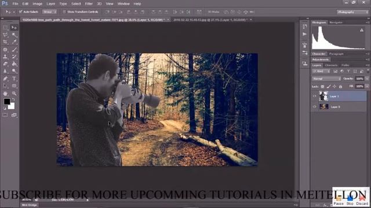This screenshot has height=208, width=371.
Task: Select the Healing Brush tool
Action: [5, 50]
